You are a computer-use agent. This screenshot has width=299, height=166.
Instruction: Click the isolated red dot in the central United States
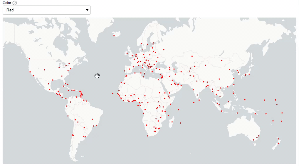click(45, 70)
